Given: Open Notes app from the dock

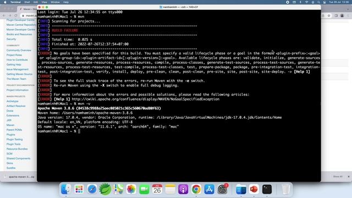Looking at the screenshot, I should point(170,189).
